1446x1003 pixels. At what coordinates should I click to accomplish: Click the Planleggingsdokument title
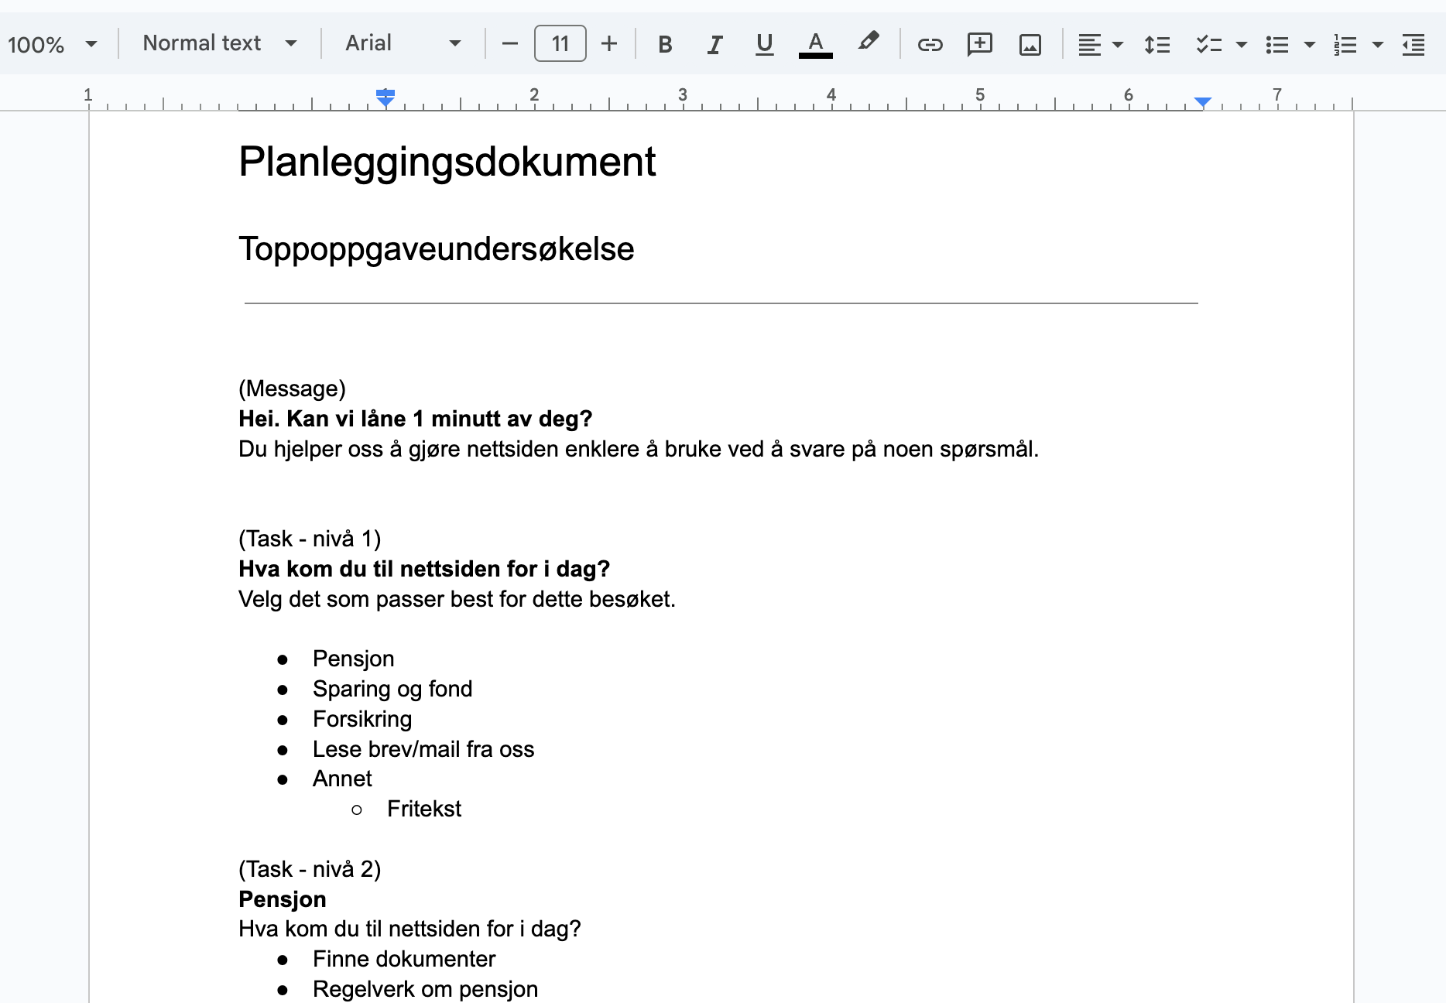(x=447, y=162)
